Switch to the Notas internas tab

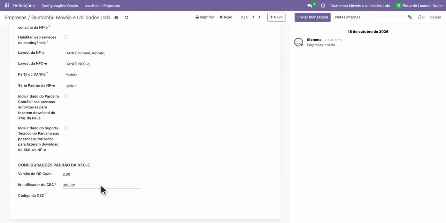pyautogui.click(x=348, y=17)
